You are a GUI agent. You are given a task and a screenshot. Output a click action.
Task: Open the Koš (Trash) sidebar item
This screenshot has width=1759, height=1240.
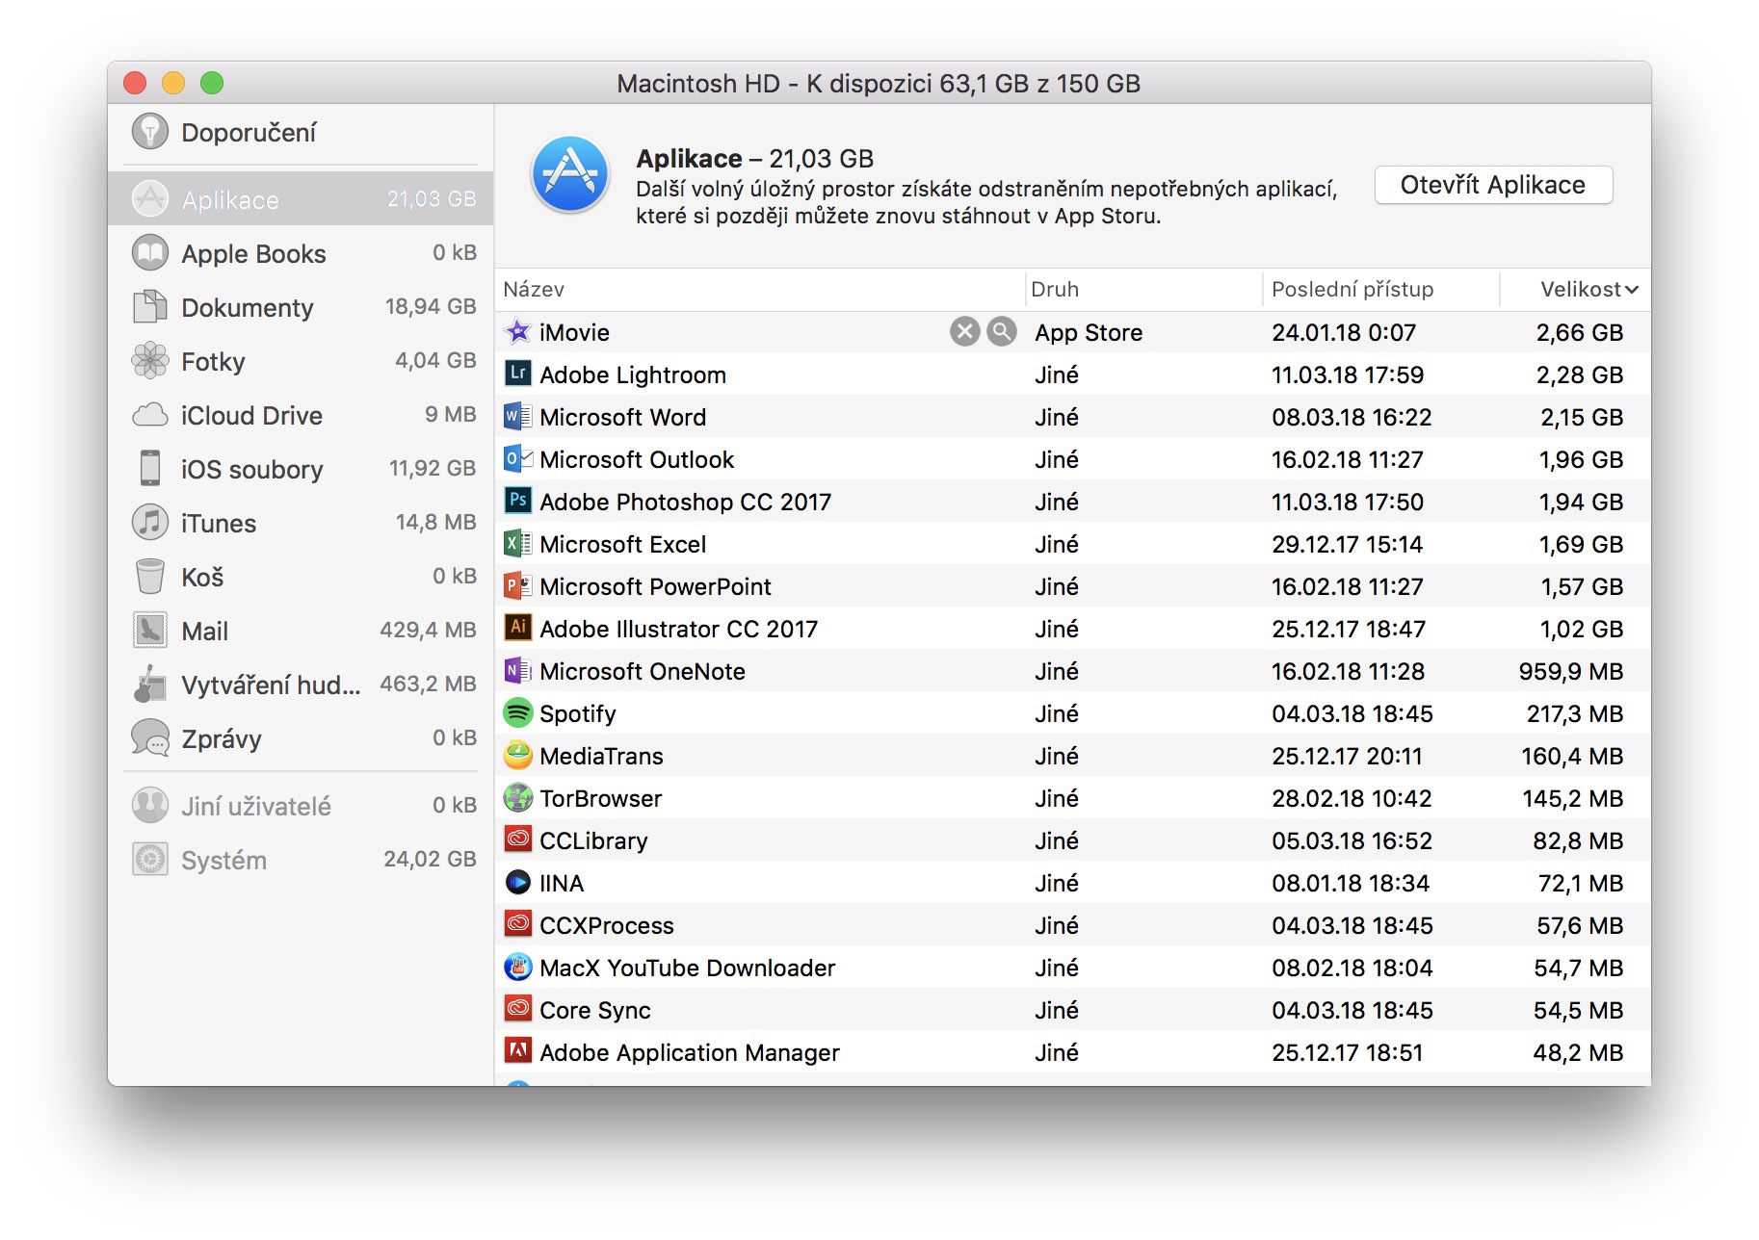pyautogui.click(x=202, y=578)
